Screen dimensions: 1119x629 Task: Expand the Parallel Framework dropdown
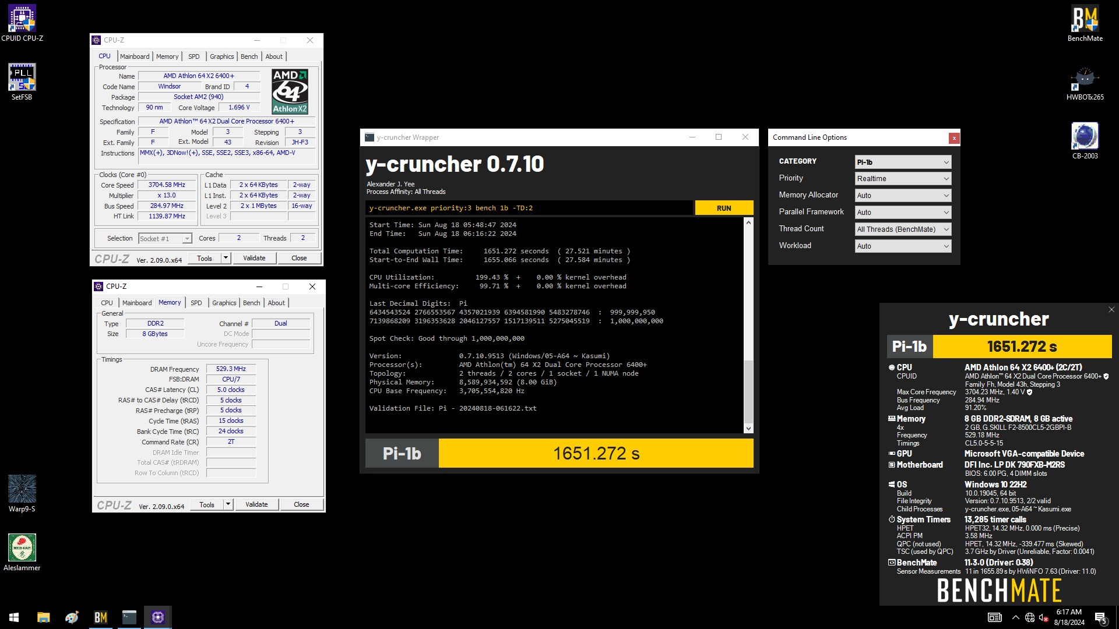903,213
